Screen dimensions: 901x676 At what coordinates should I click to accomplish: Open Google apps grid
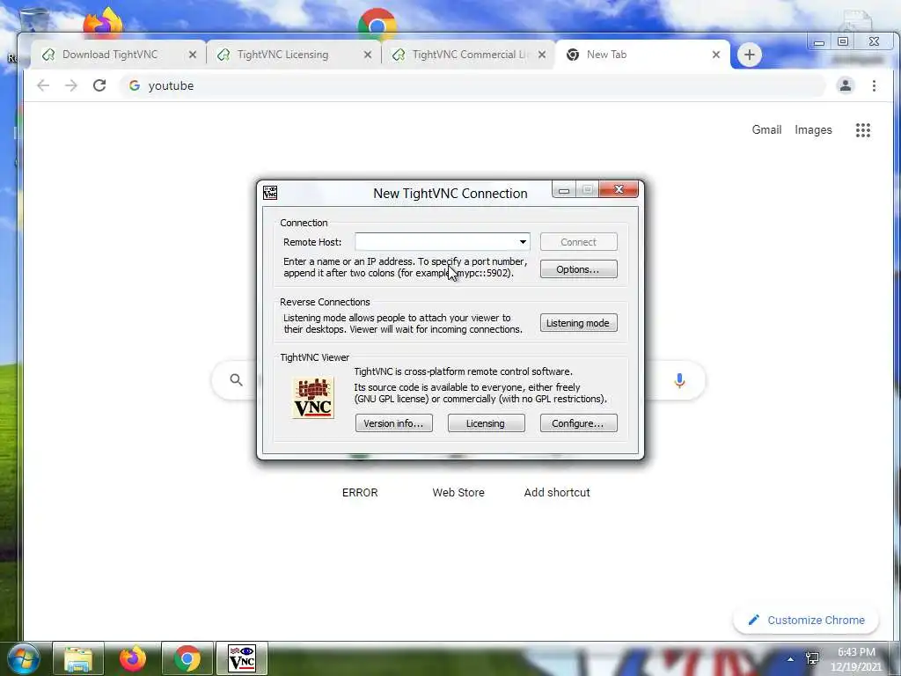pyautogui.click(x=862, y=130)
